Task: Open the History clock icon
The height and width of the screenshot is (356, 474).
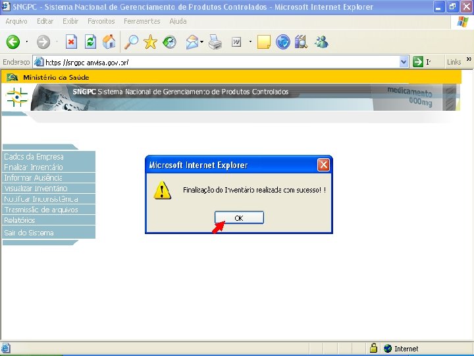Action: point(169,42)
